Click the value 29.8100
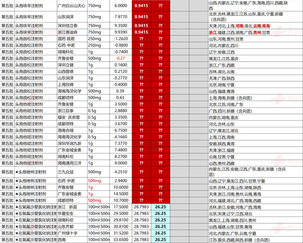Viewport: 303px width, 243px height. coord(121,220)
